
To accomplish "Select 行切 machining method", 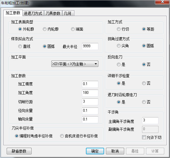I will (123, 29).
